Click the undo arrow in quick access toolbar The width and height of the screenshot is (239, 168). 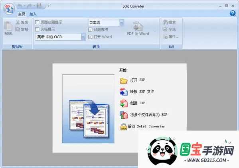(20, 6)
